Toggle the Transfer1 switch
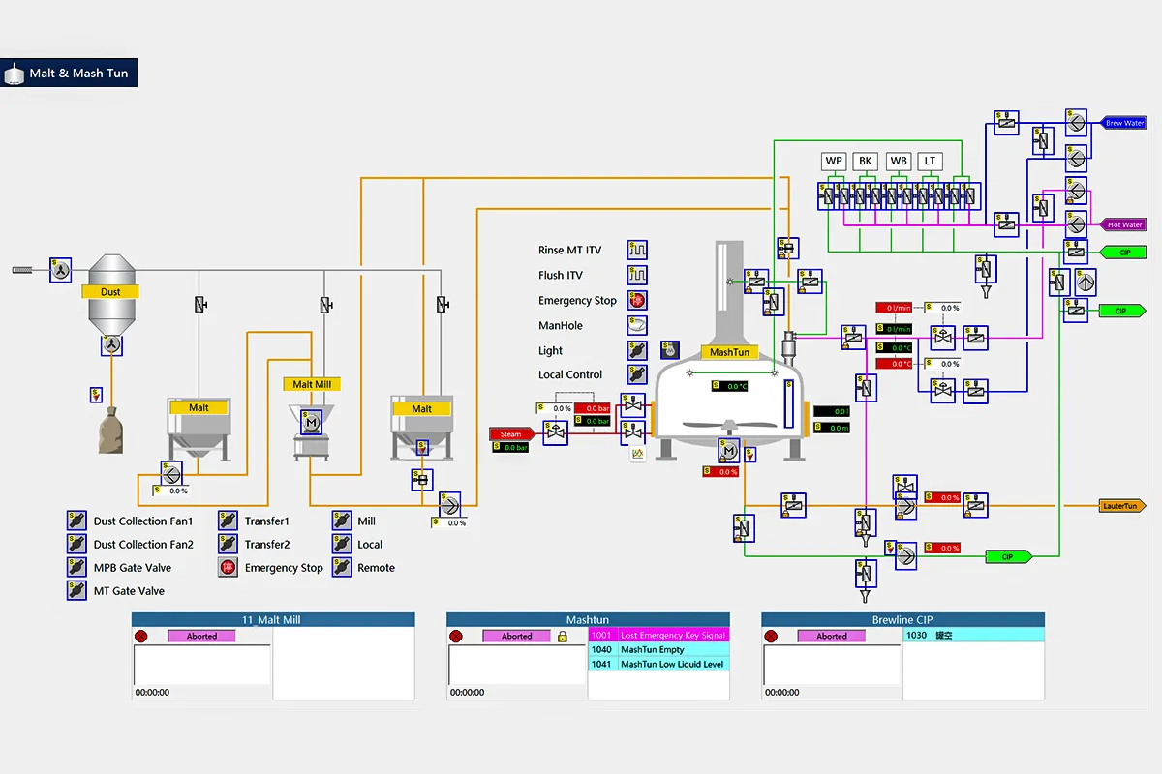This screenshot has width=1162, height=774. pyautogui.click(x=228, y=521)
